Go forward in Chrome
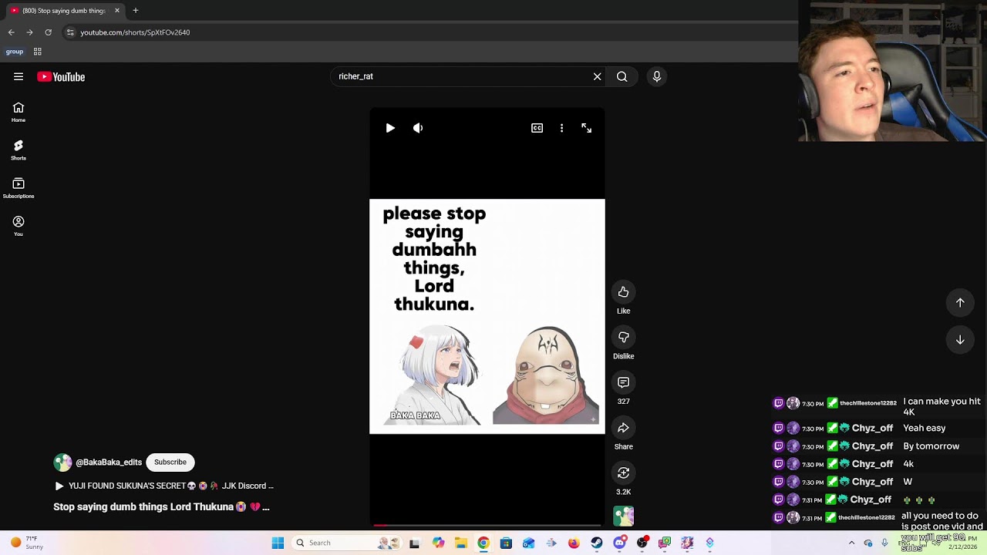The width and height of the screenshot is (987, 555). [x=29, y=32]
